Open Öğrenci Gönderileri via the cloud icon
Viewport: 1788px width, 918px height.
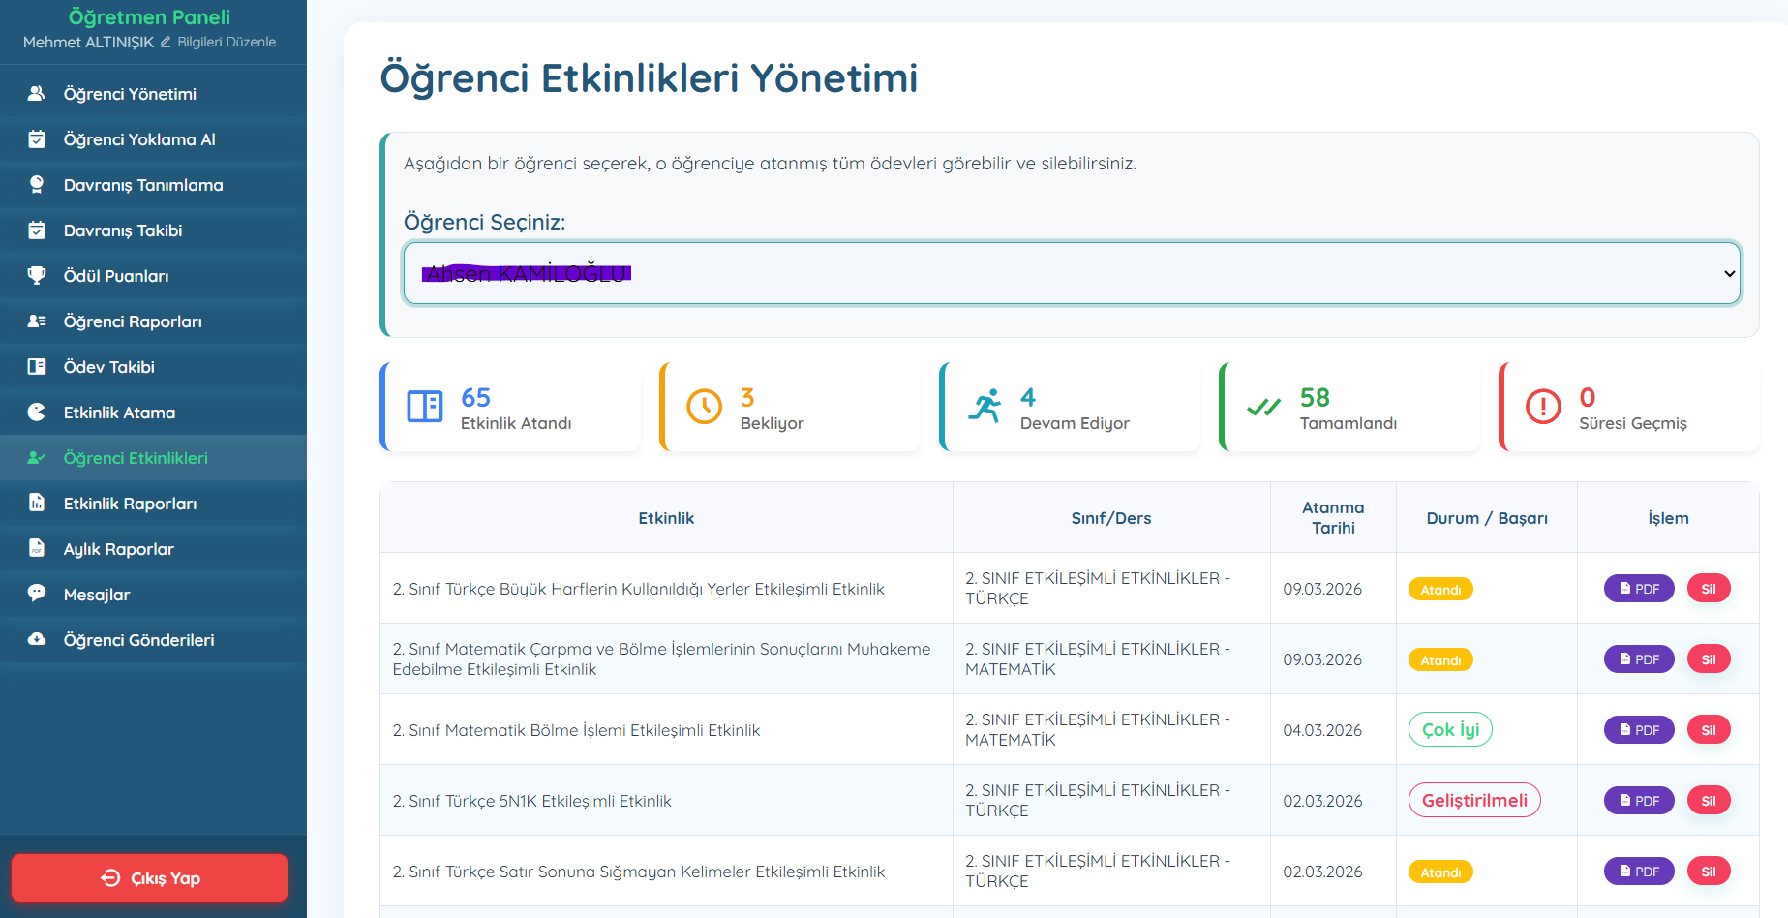click(36, 639)
